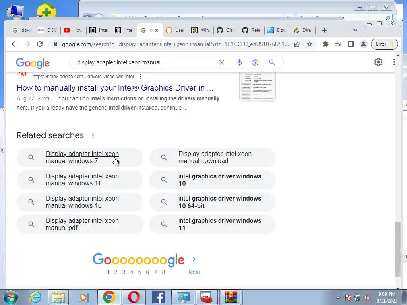This screenshot has width=407, height=305.
Task: Switch to the 'DOV' tab
Action: 47,30
